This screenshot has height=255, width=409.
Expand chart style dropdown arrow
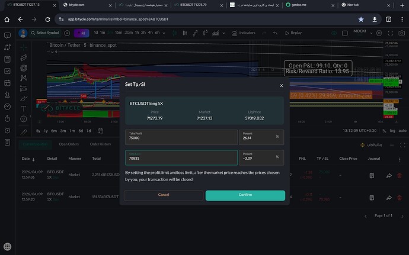(x=223, y=33)
